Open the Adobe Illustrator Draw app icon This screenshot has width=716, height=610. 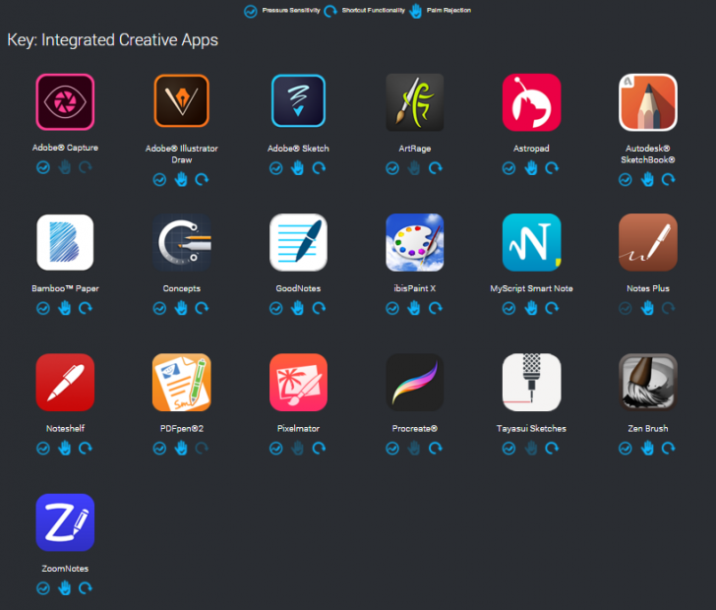pos(182,101)
